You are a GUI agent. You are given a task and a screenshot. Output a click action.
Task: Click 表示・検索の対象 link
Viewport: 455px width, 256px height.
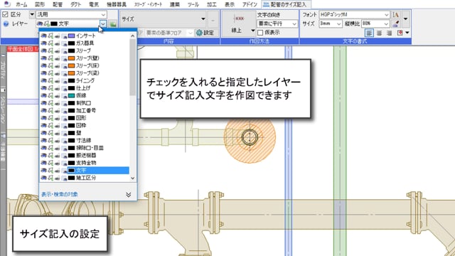(60, 194)
